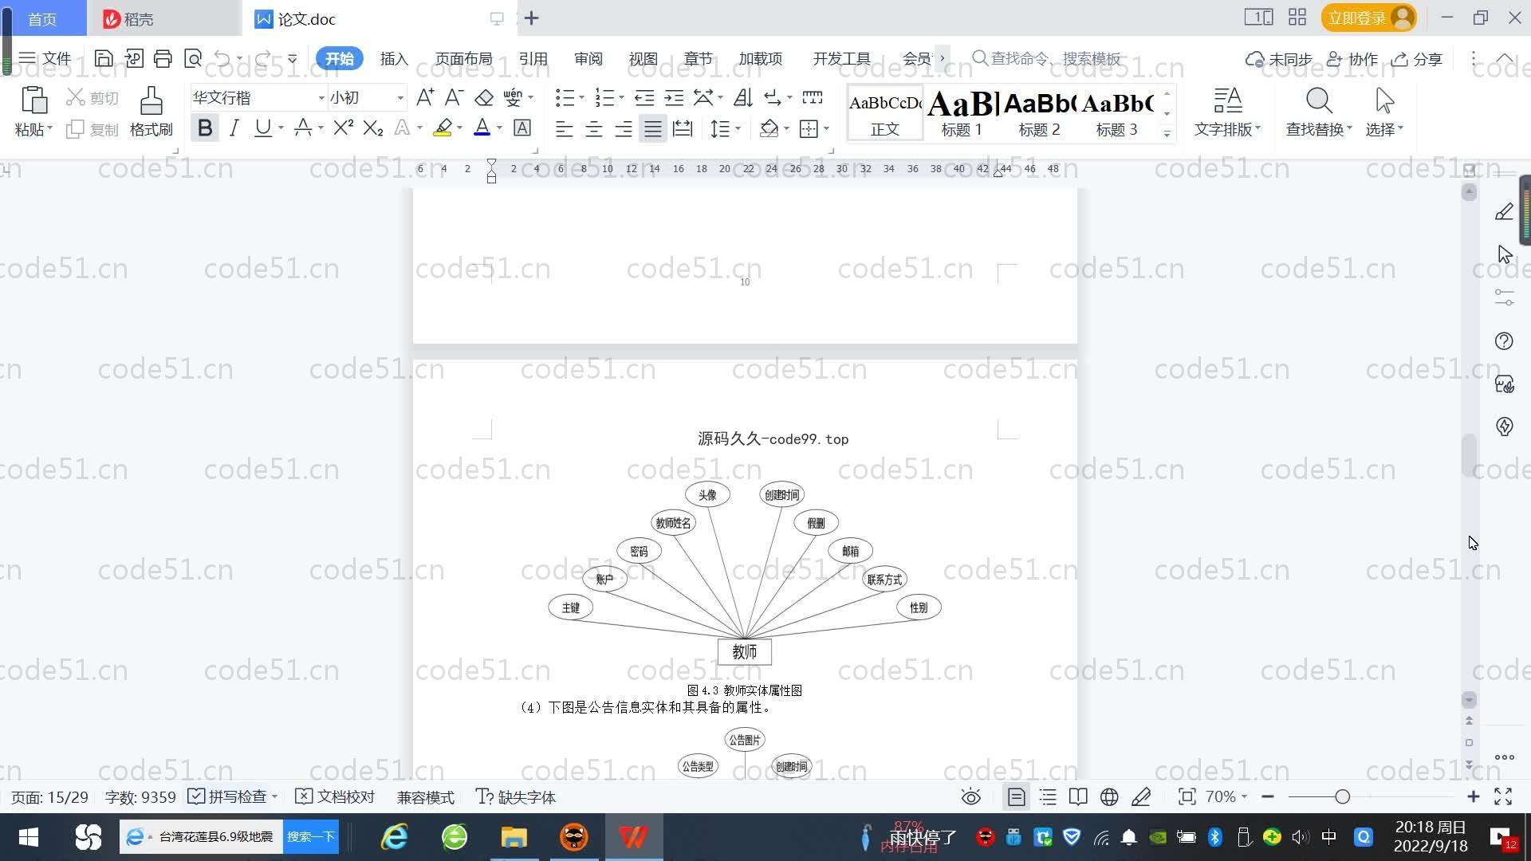Open the sidebar settings sliders icon
1531x861 pixels.
1504,297
